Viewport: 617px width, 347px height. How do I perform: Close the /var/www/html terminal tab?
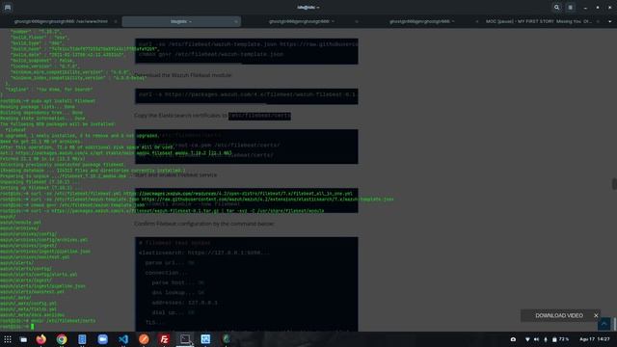click(x=116, y=21)
